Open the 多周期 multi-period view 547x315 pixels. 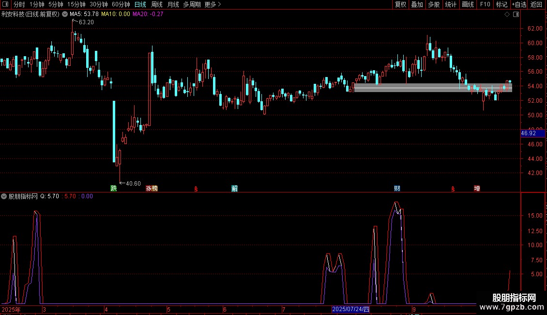[192, 4]
